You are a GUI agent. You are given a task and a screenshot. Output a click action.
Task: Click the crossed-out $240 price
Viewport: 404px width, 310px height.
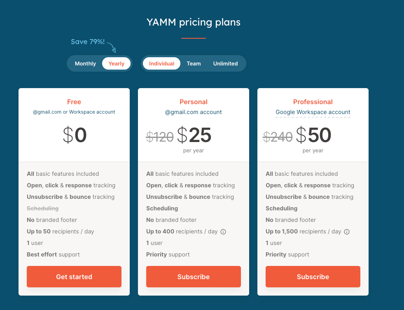coord(278,137)
